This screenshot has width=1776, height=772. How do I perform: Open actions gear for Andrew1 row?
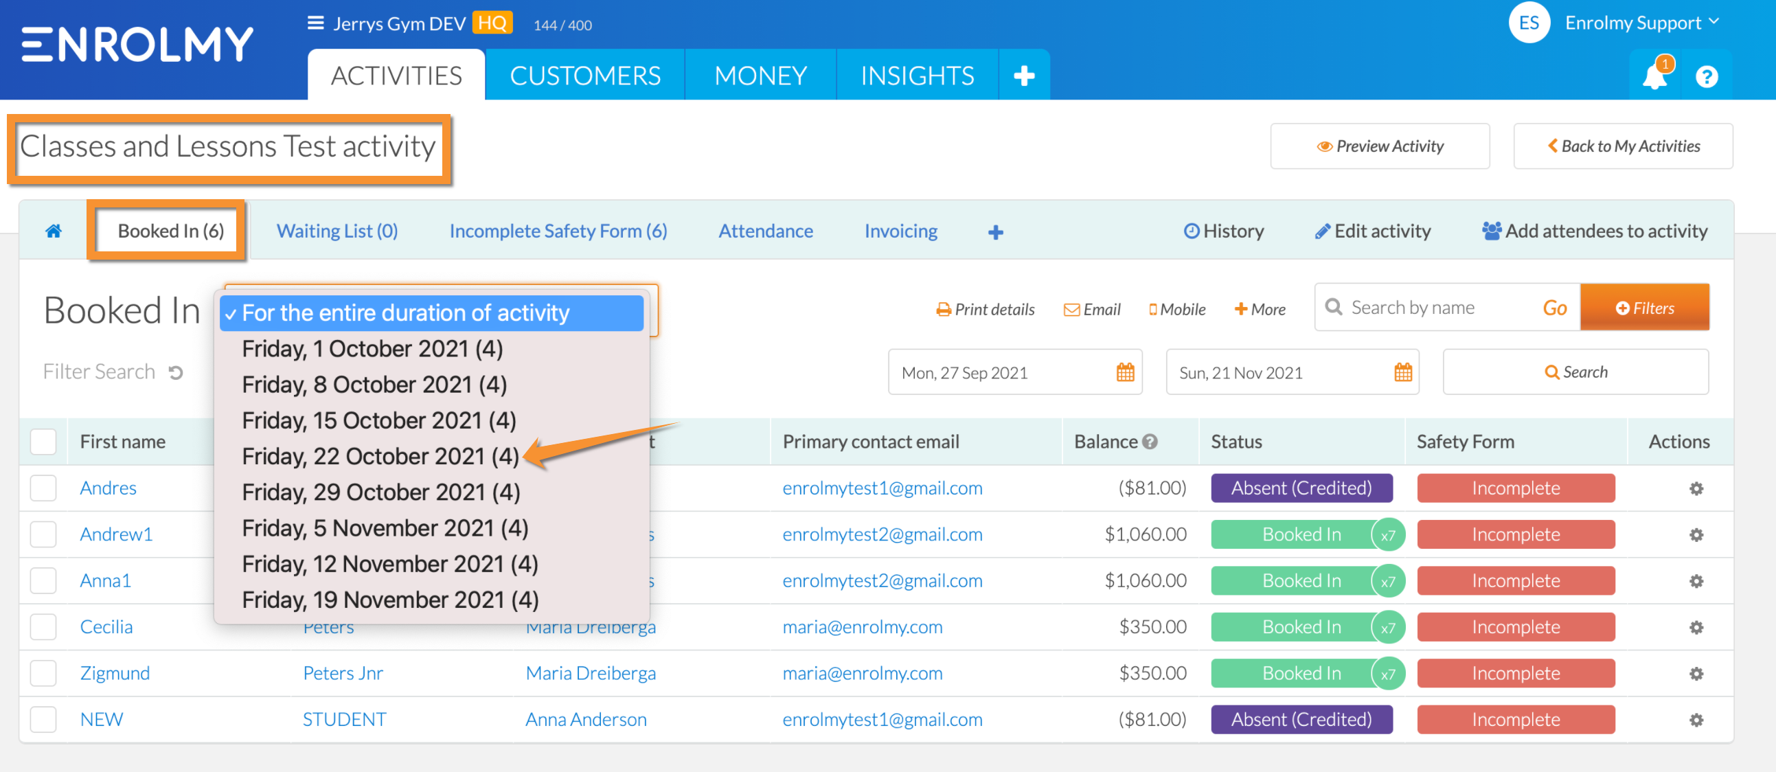(x=1696, y=535)
